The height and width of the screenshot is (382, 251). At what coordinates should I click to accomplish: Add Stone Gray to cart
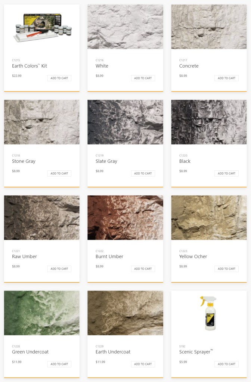pos(59,173)
